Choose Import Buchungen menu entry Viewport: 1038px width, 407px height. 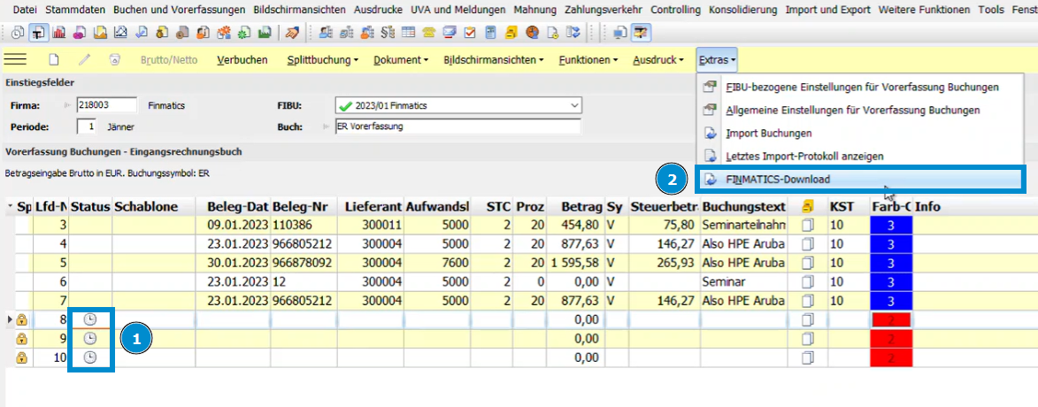[x=768, y=133]
